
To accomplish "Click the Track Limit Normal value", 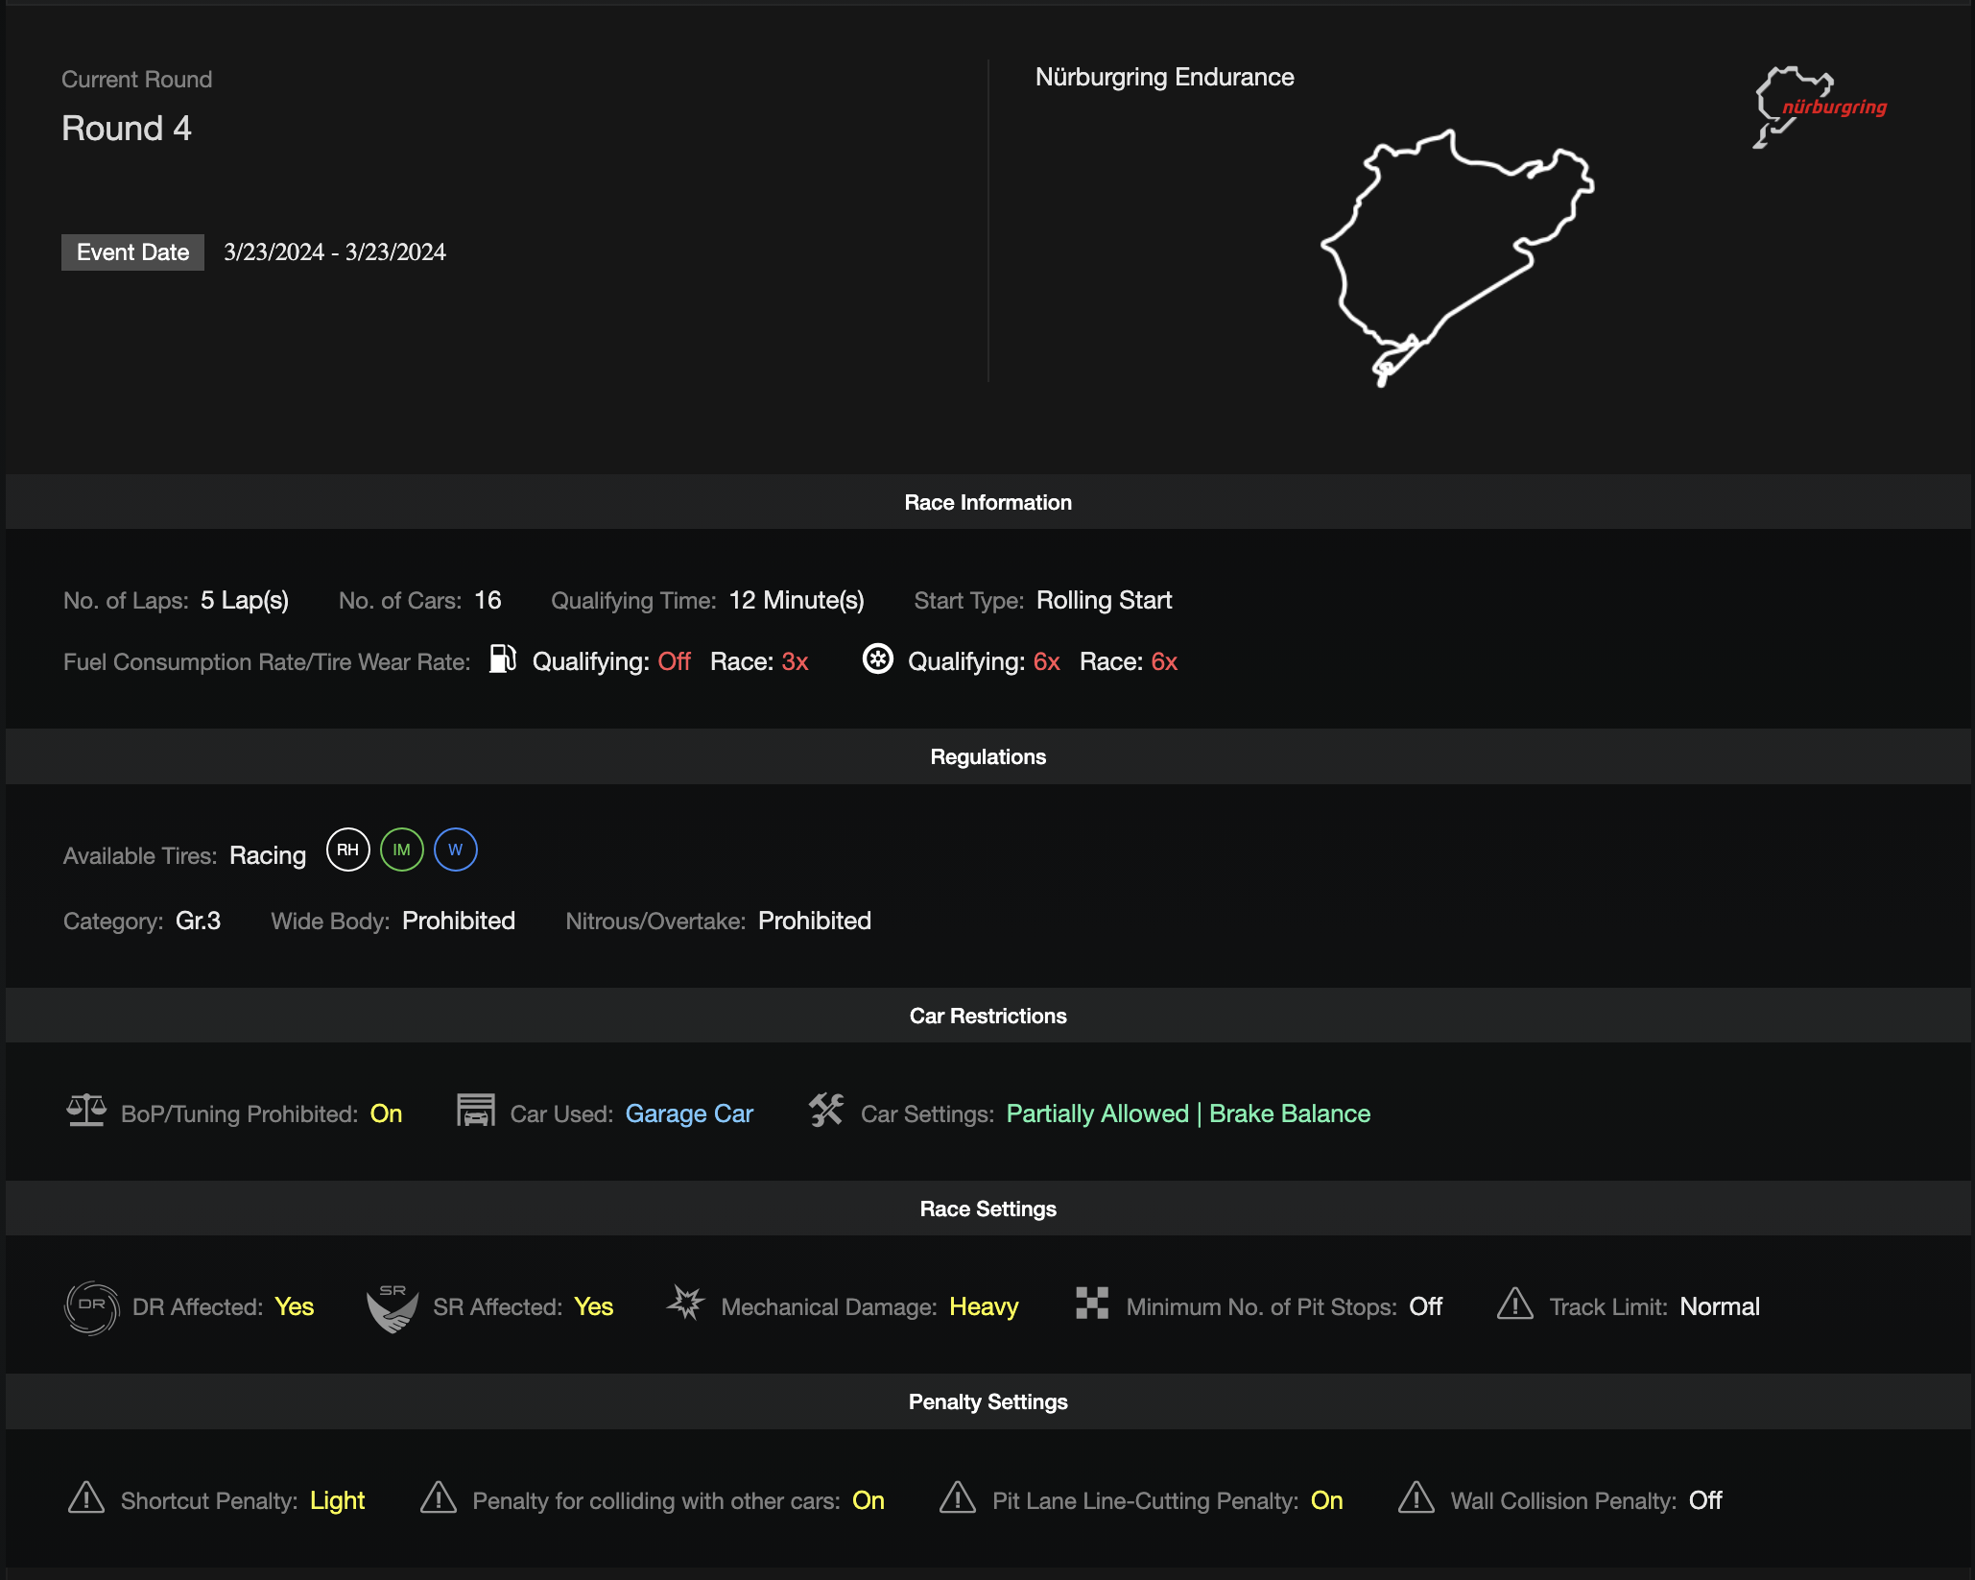I will [1720, 1307].
